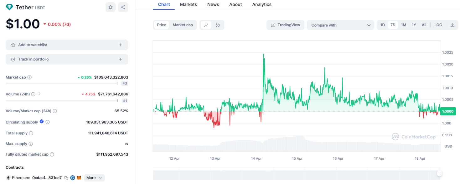
Task: Click the #1 volume rank badge
Action: [125, 101]
